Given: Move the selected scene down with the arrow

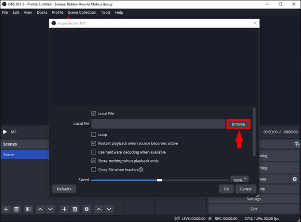Looking at the screenshot, I should [x=50, y=209].
